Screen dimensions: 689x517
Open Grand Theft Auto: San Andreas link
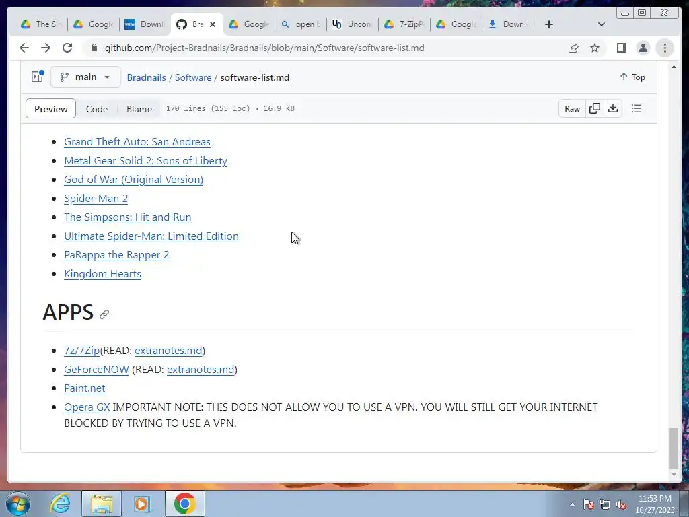pyautogui.click(x=137, y=142)
